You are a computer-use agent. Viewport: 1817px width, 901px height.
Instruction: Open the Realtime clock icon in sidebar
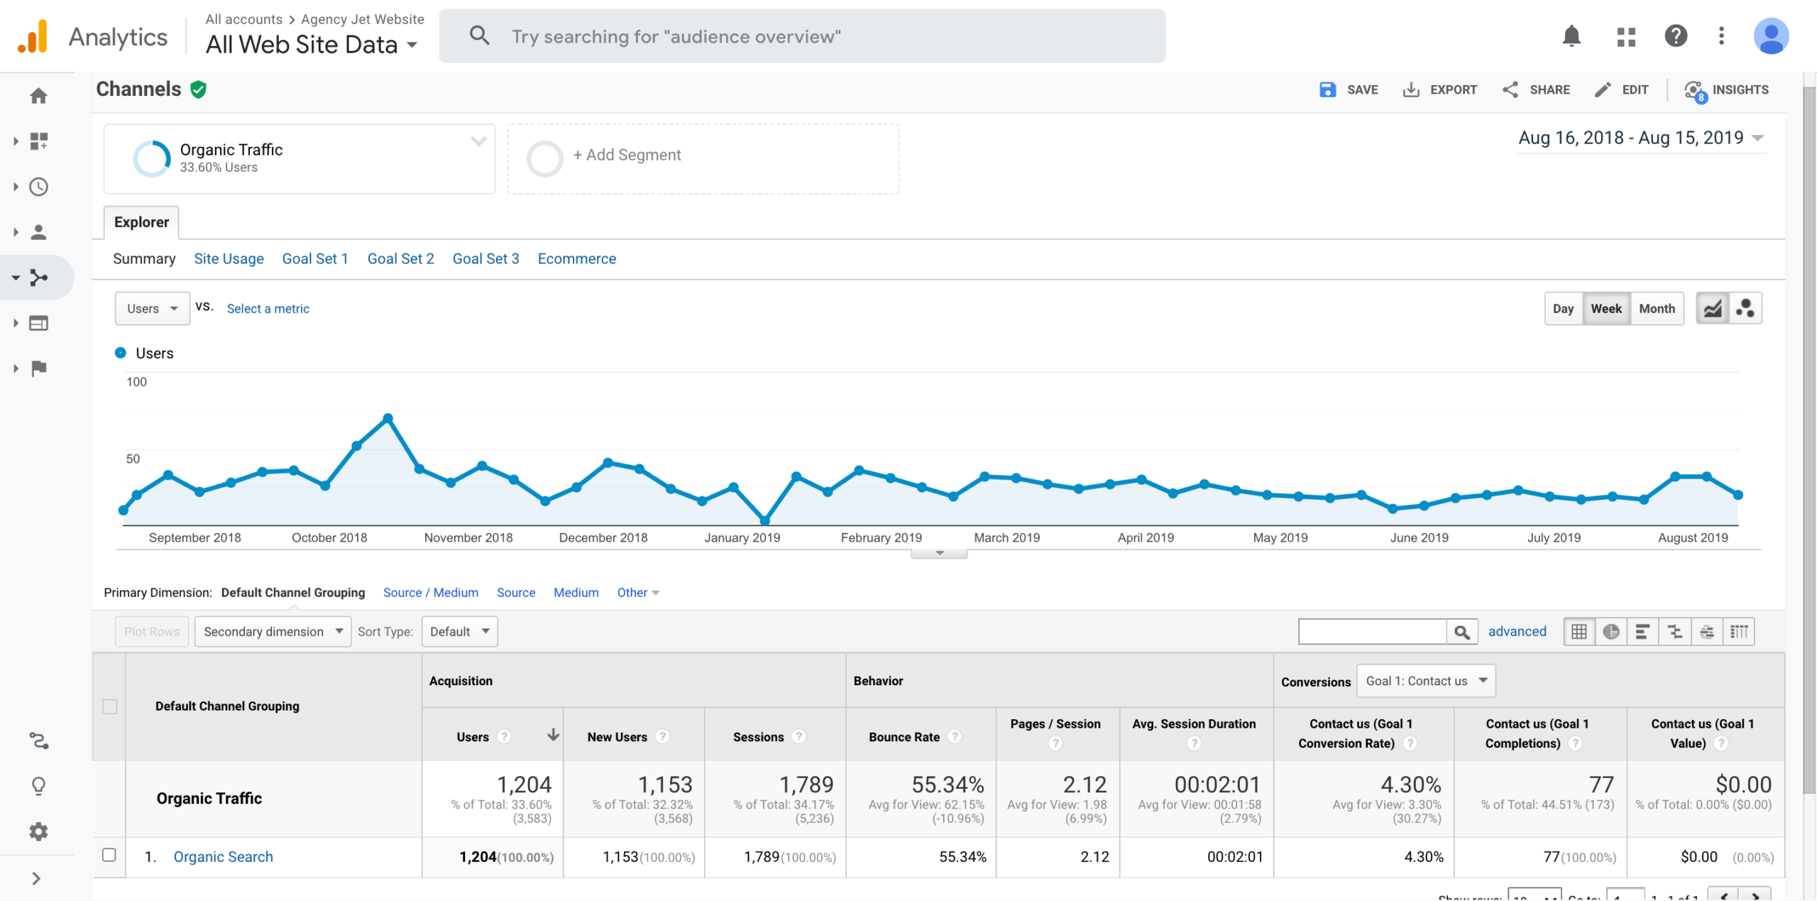coord(38,187)
